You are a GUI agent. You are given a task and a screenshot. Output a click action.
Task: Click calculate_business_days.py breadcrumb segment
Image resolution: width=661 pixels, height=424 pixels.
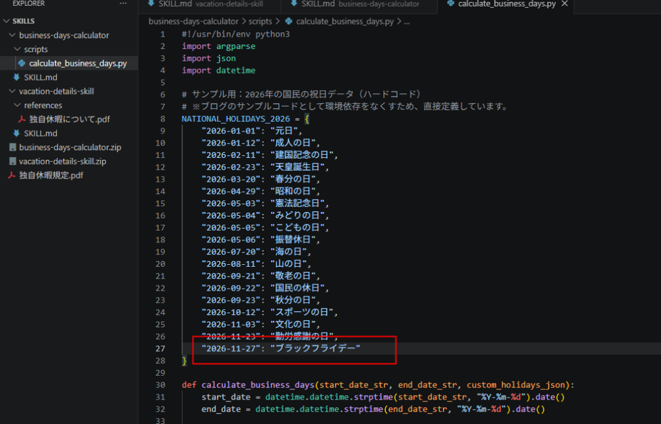[x=345, y=21]
